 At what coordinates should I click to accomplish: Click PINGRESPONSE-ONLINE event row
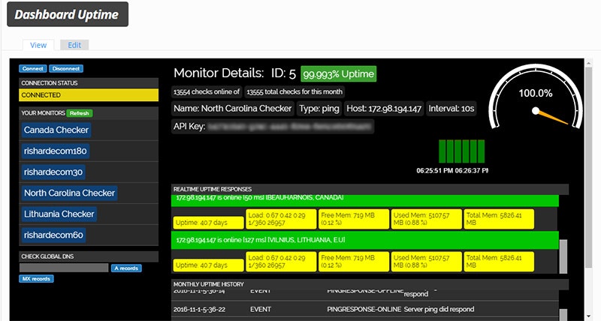click(364, 309)
